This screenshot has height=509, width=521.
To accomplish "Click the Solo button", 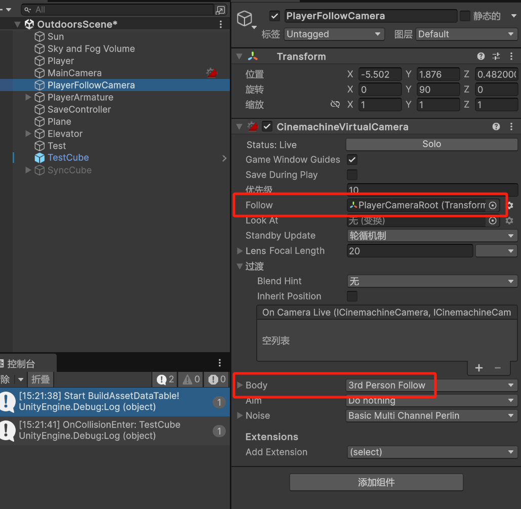I will click(431, 144).
